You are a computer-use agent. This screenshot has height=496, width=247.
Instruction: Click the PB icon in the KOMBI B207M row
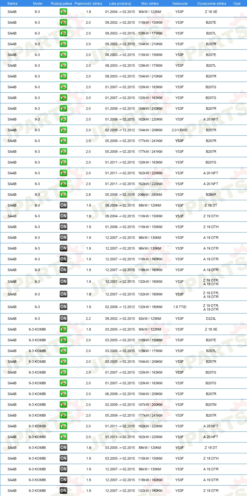pyautogui.click(x=63, y=405)
